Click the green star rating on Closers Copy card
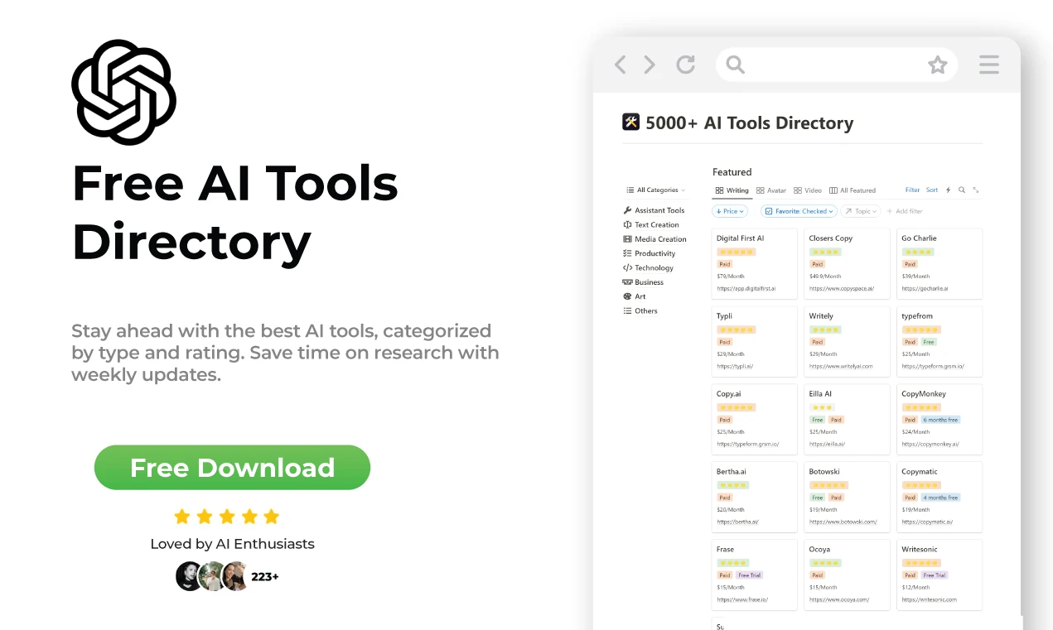Viewport: 1053px width, 630px height. [825, 252]
